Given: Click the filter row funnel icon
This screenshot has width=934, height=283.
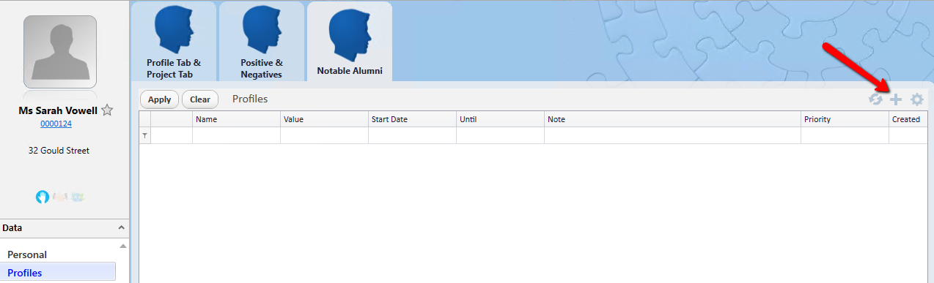Looking at the screenshot, I should point(144,136).
